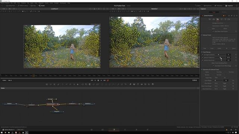
Task: Add a Polygon mask from toolbar
Action: (109, 84)
